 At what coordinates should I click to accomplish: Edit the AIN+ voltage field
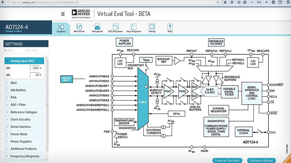pos(36,68)
